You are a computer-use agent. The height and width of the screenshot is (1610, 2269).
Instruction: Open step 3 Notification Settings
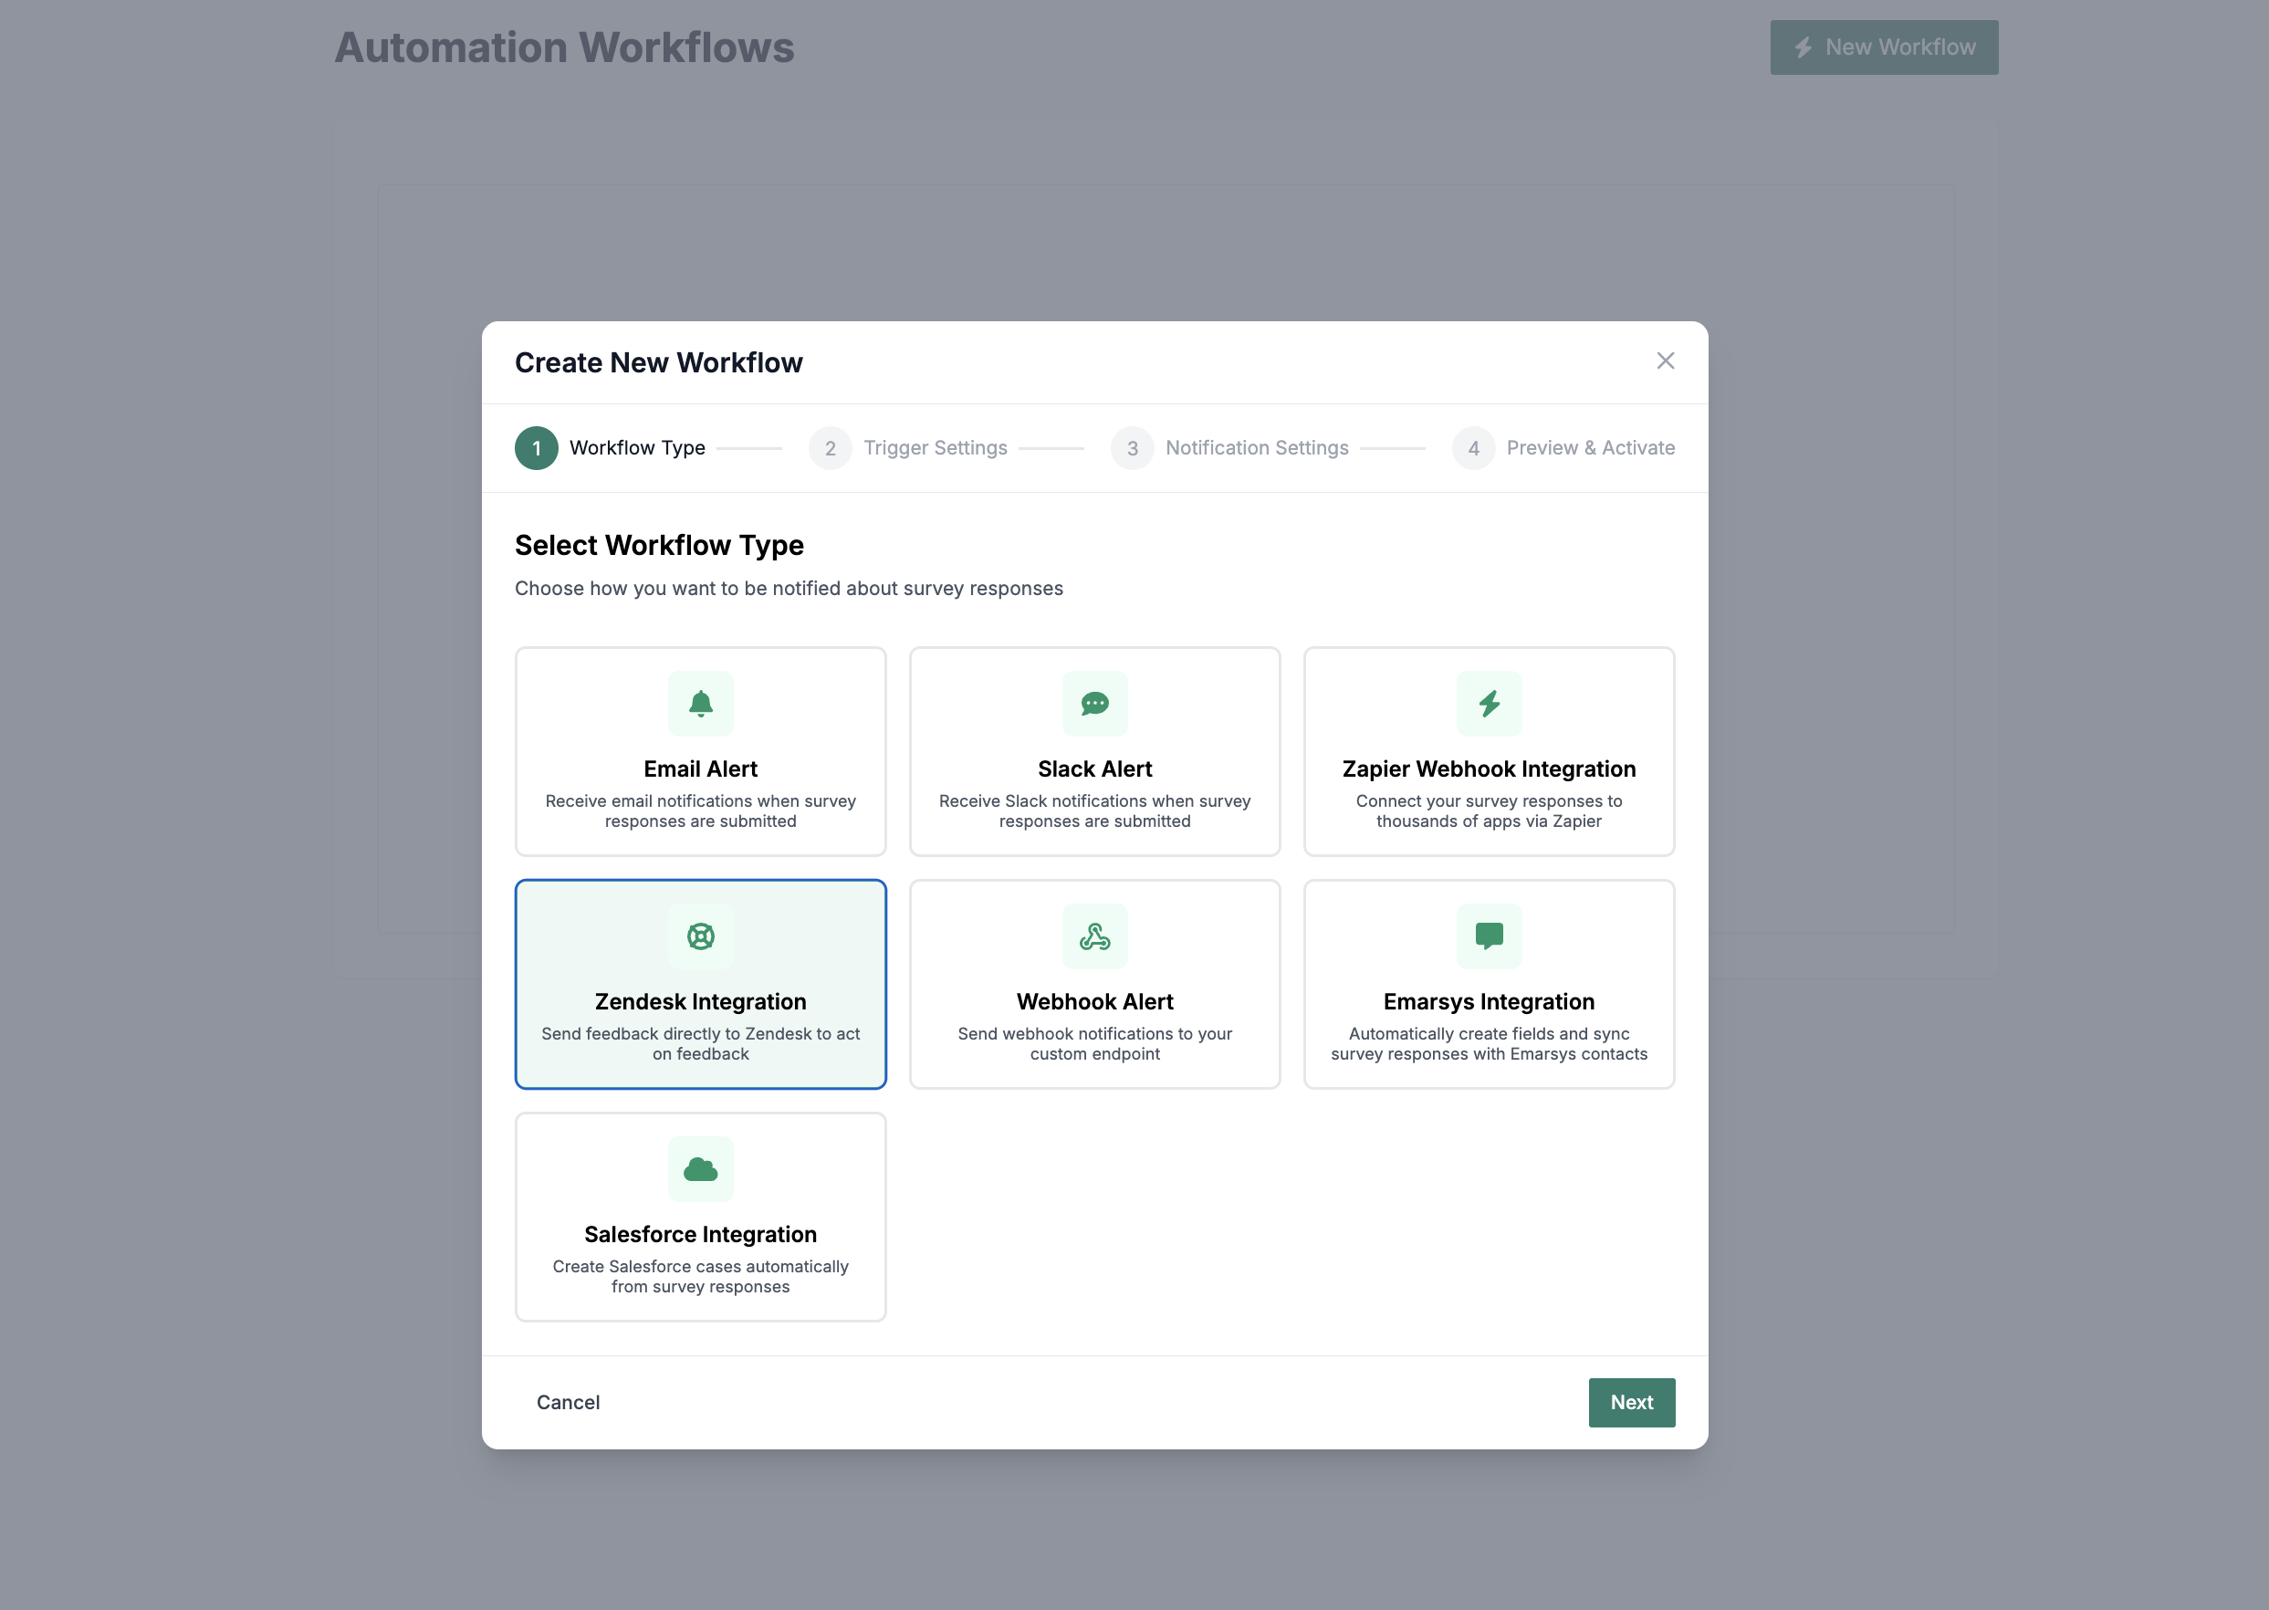pyautogui.click(x=1229, y=448)
